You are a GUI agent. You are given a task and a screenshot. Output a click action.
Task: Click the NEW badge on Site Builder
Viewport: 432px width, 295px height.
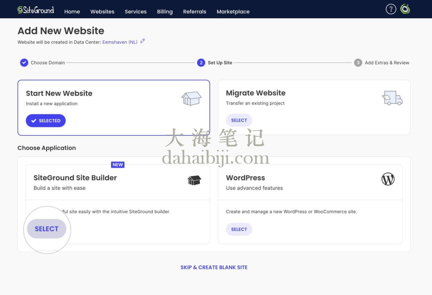click(x=118, y=165)
